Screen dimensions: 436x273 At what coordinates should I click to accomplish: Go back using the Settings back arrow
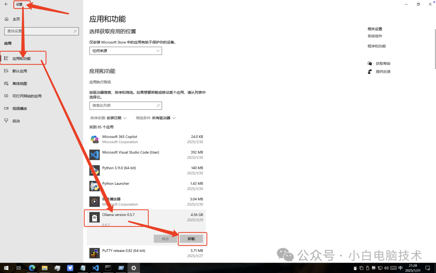tap(6, 4)
